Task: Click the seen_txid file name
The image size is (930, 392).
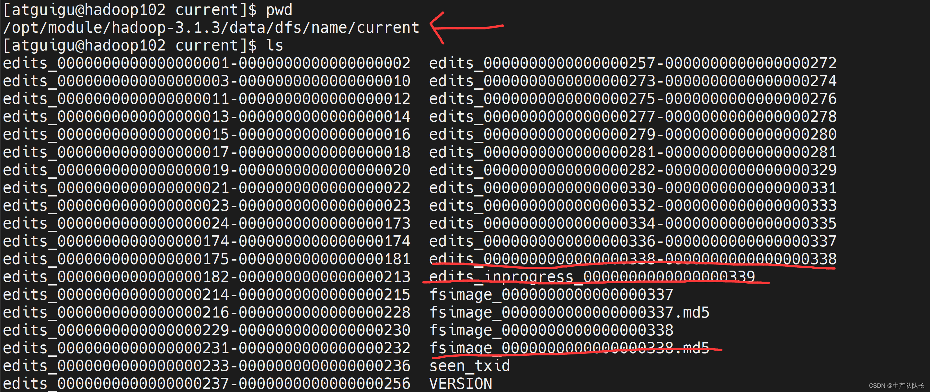Action: click(x=469, y=366)
